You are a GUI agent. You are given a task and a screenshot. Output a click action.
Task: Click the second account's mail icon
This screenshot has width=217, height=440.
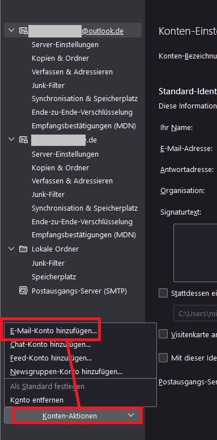point(23,140)
